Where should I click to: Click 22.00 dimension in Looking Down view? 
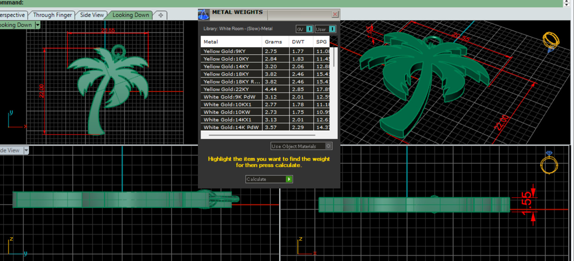(x=42, y=91)
